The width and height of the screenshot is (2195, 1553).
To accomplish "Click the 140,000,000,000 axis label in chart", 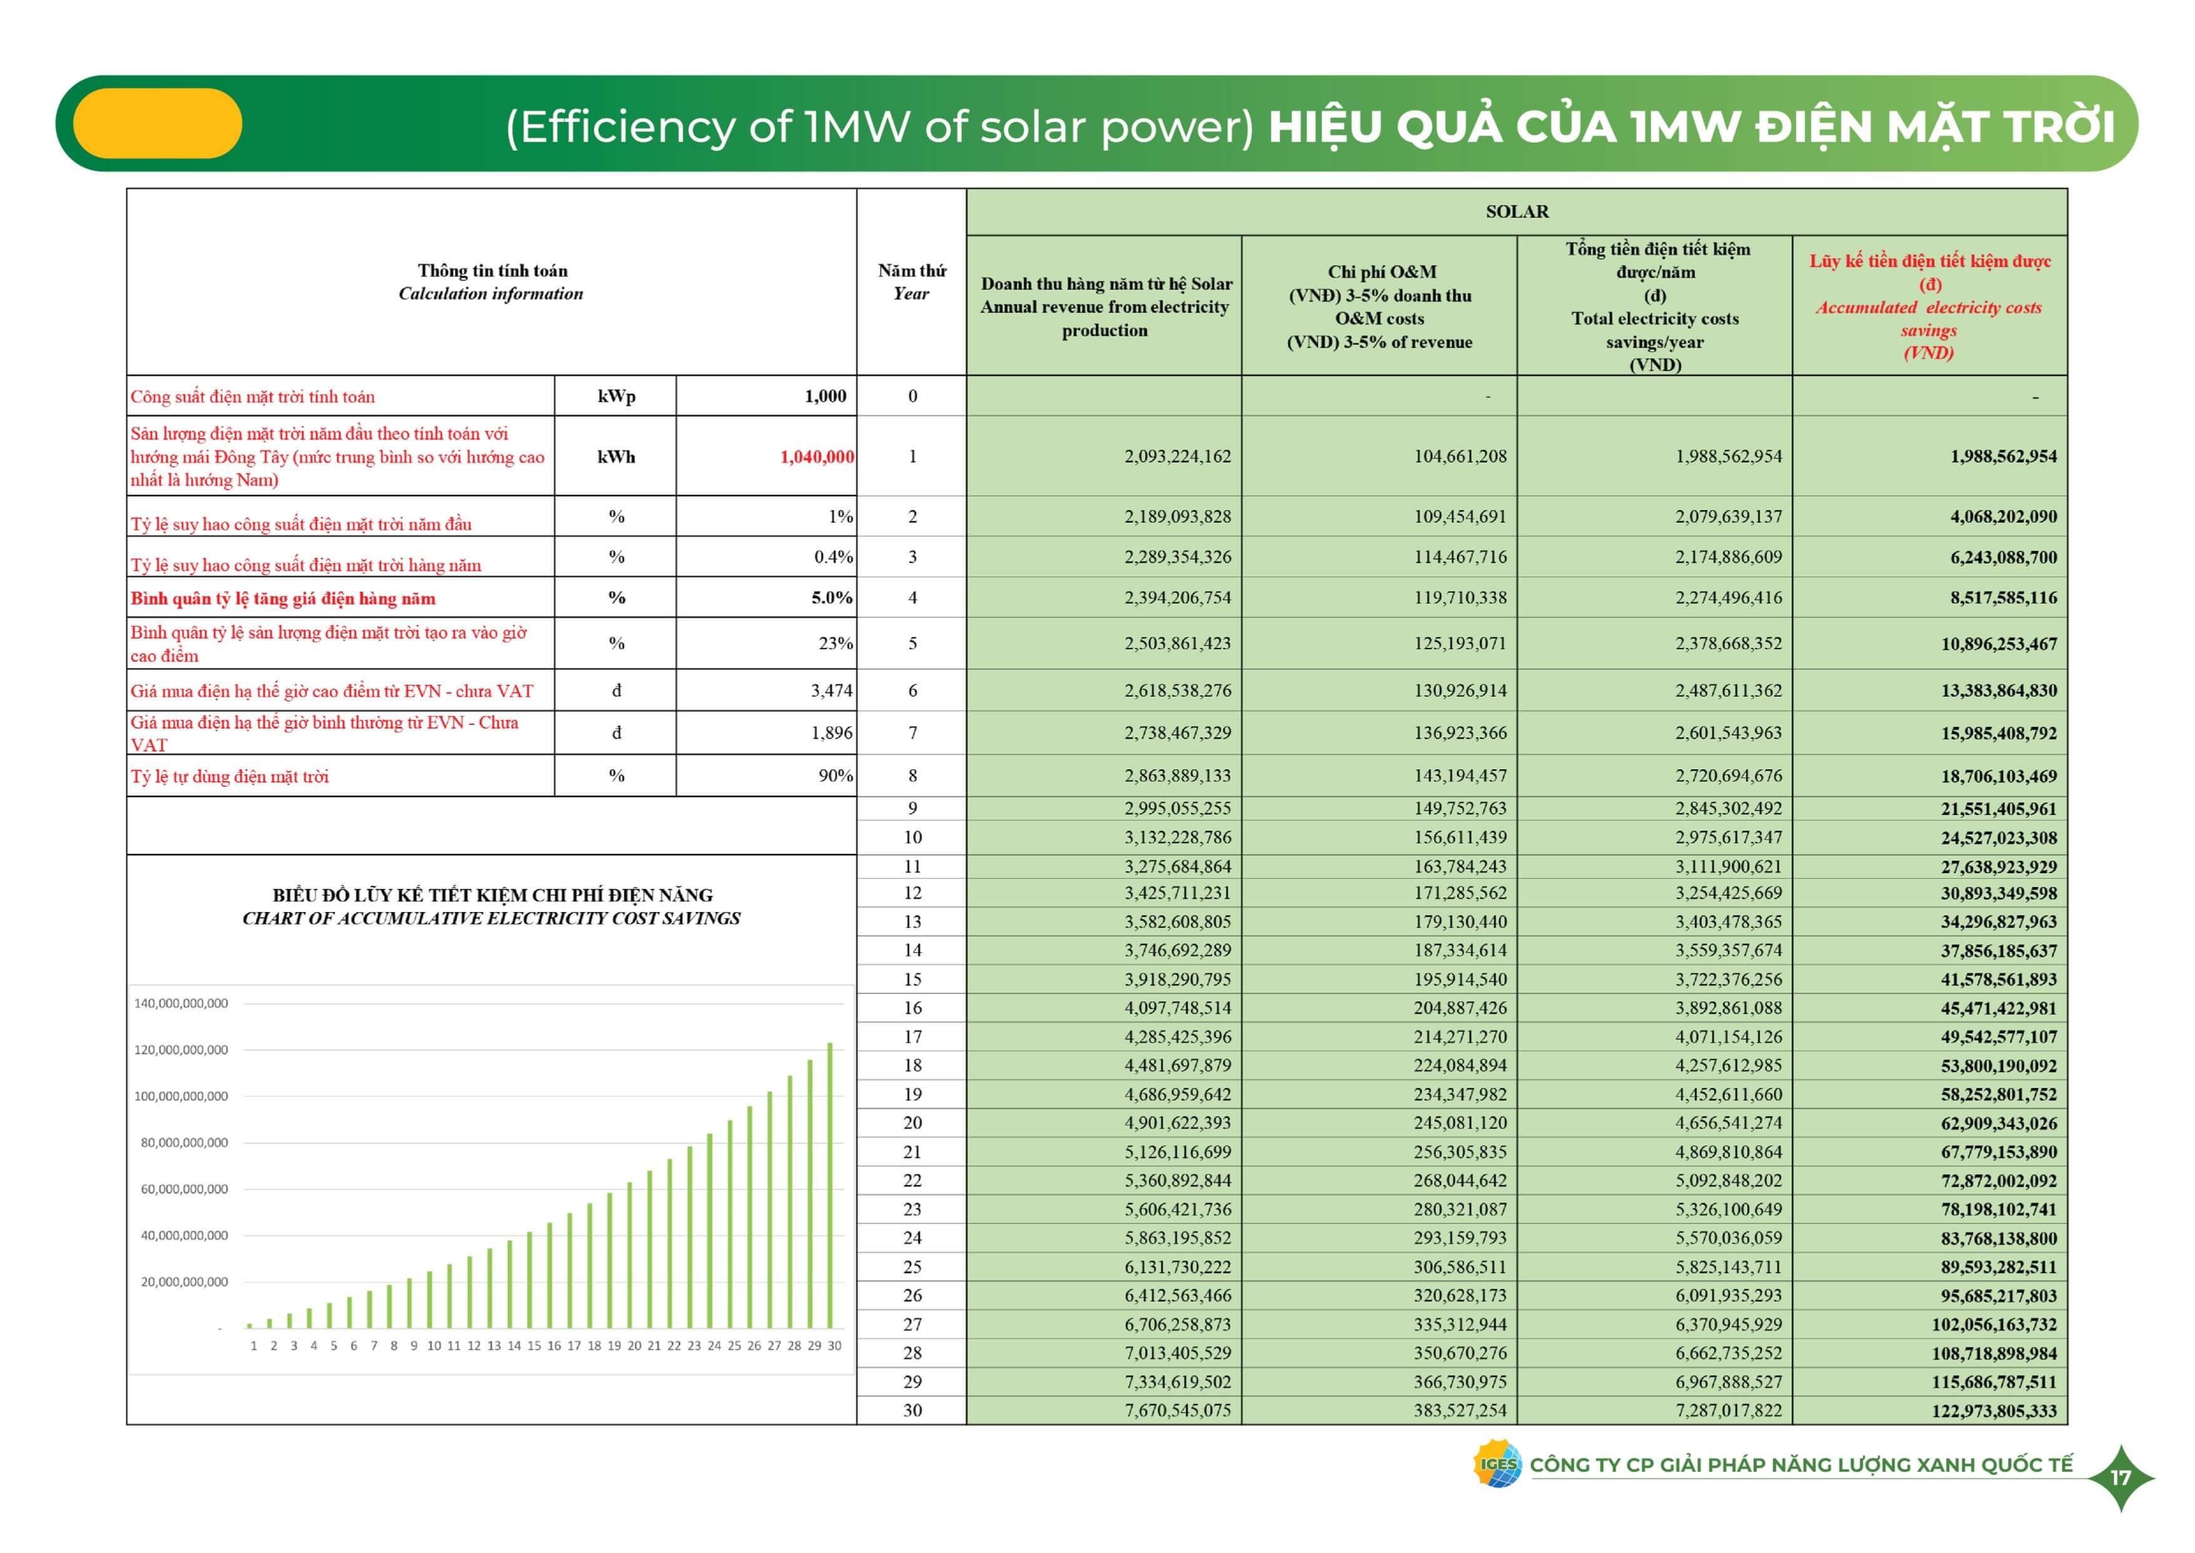I will 181,1003.
